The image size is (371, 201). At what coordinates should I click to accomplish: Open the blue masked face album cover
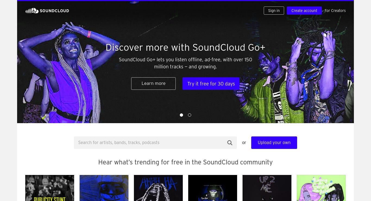104,188
